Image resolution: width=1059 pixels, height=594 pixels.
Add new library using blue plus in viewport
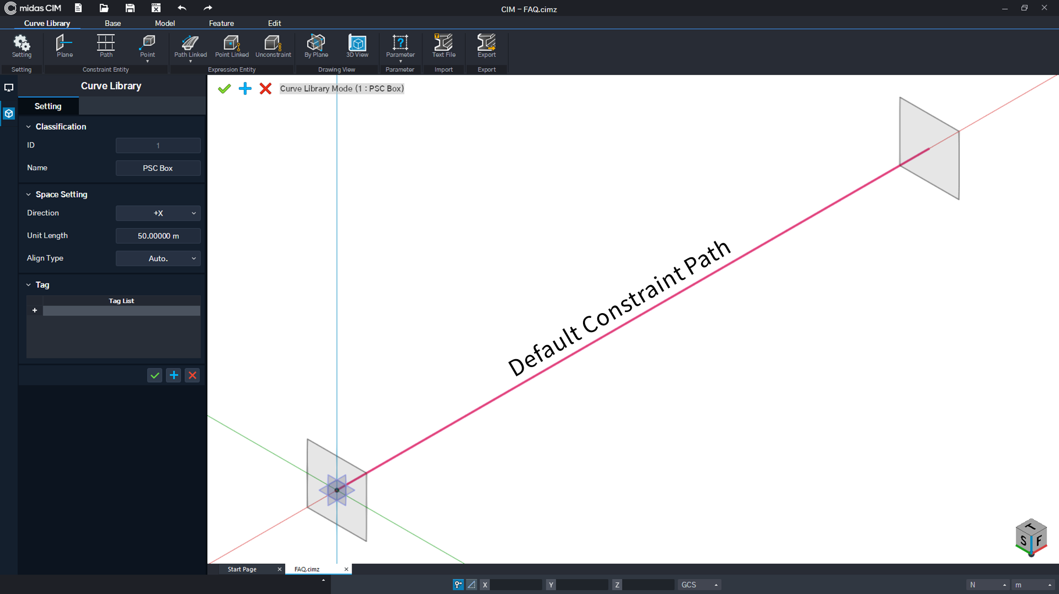coord(245,88)
